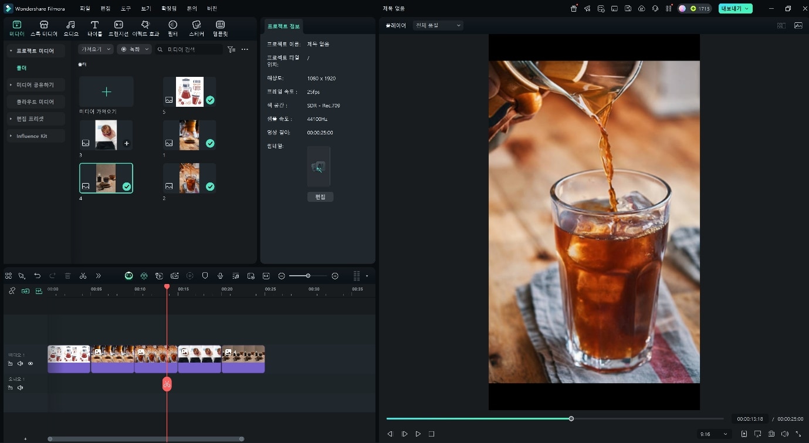
Task: Click the 미디어 가져오기 import media tile
Action: pyautogui.click(x=106, y=92)
